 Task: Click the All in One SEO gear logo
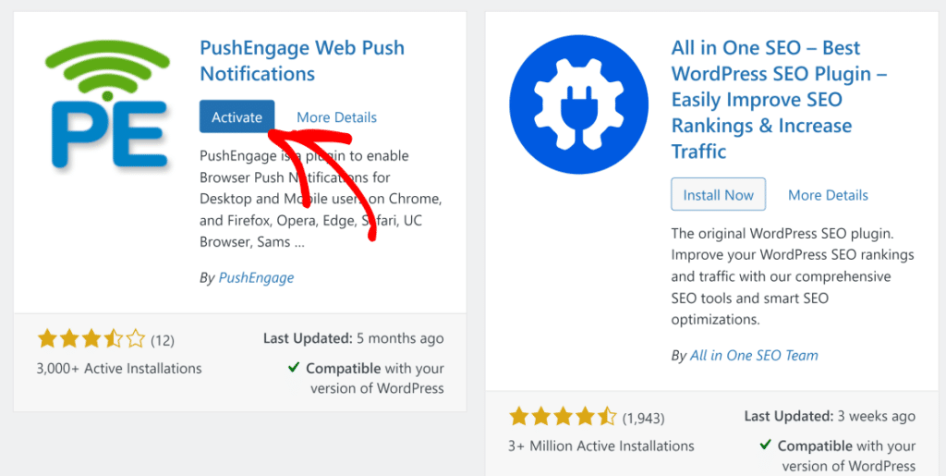click(x=574, y=100)
